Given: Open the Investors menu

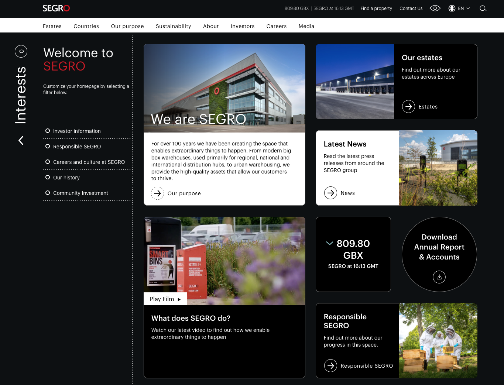Looking at the screenshot, I should (242, 26).
